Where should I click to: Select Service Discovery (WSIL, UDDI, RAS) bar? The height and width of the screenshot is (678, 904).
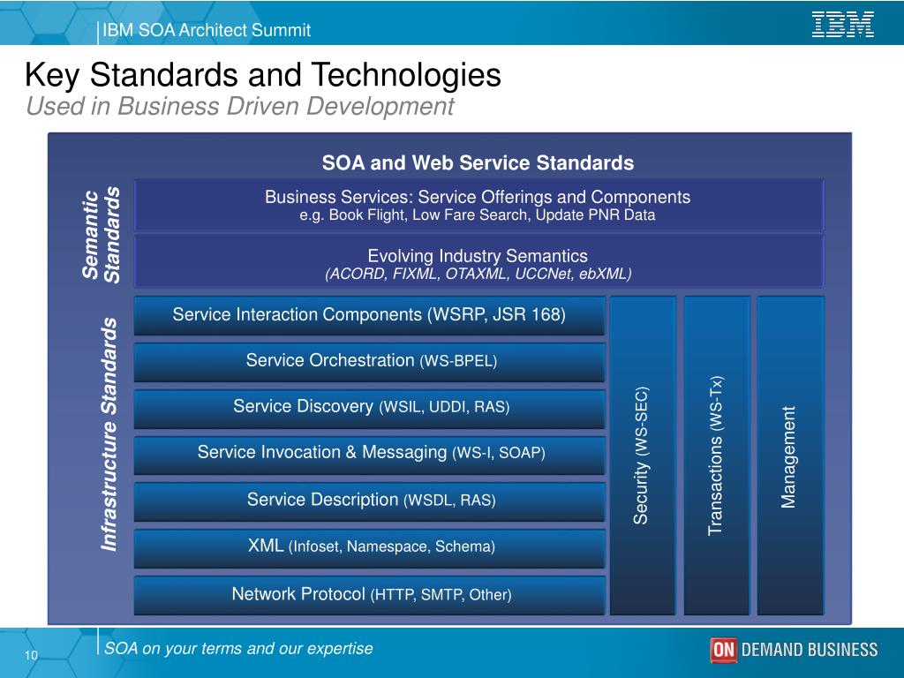[x=370, y=409]
